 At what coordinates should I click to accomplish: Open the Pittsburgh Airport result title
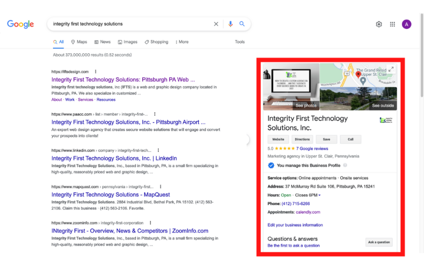coord(128,122)
